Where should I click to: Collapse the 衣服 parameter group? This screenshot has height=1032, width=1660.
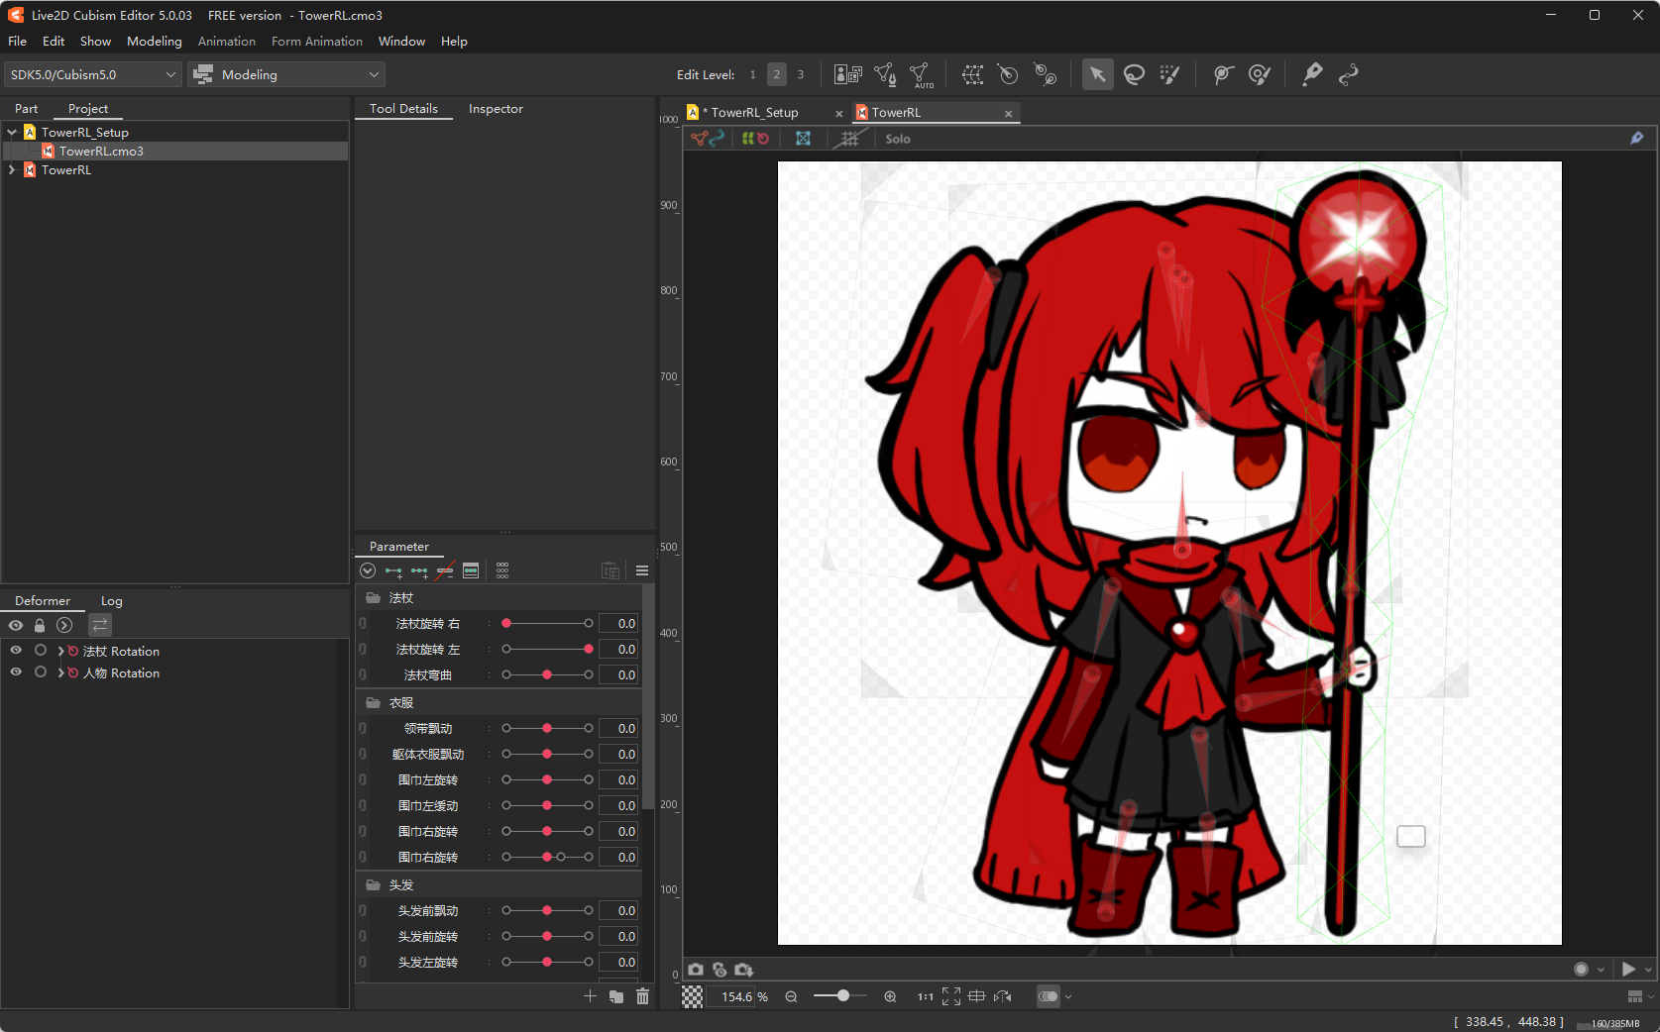click(373, 703)
